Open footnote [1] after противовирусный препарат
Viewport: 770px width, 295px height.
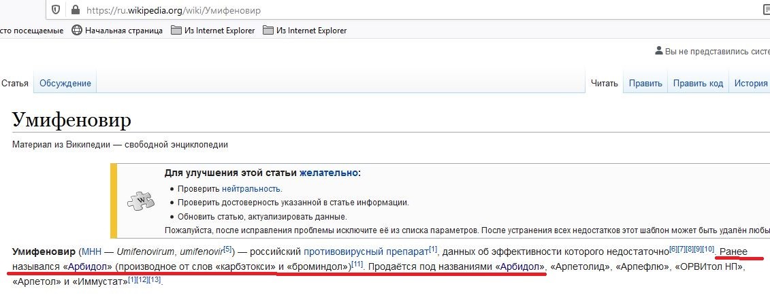pyautogui.click(x=432, y=249)
